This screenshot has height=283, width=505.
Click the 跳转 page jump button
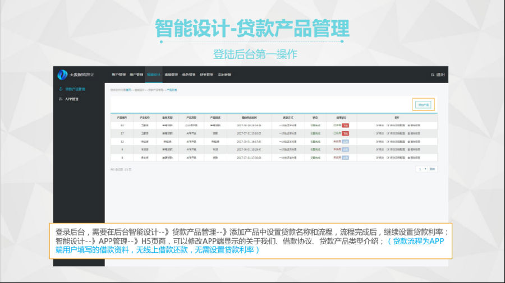click(x=432, y=169)
